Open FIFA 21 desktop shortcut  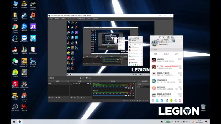33,27
